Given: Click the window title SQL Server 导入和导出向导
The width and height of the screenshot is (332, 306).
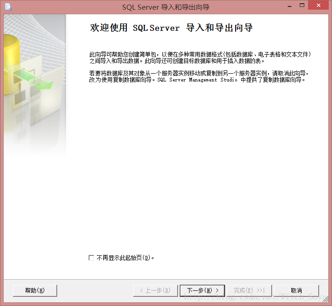Looking at the screenshot, I should tap(166, 7).
